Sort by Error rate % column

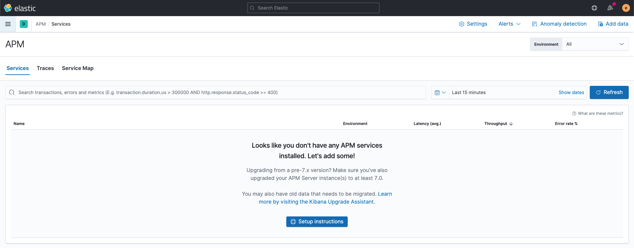tap(566, 124)
